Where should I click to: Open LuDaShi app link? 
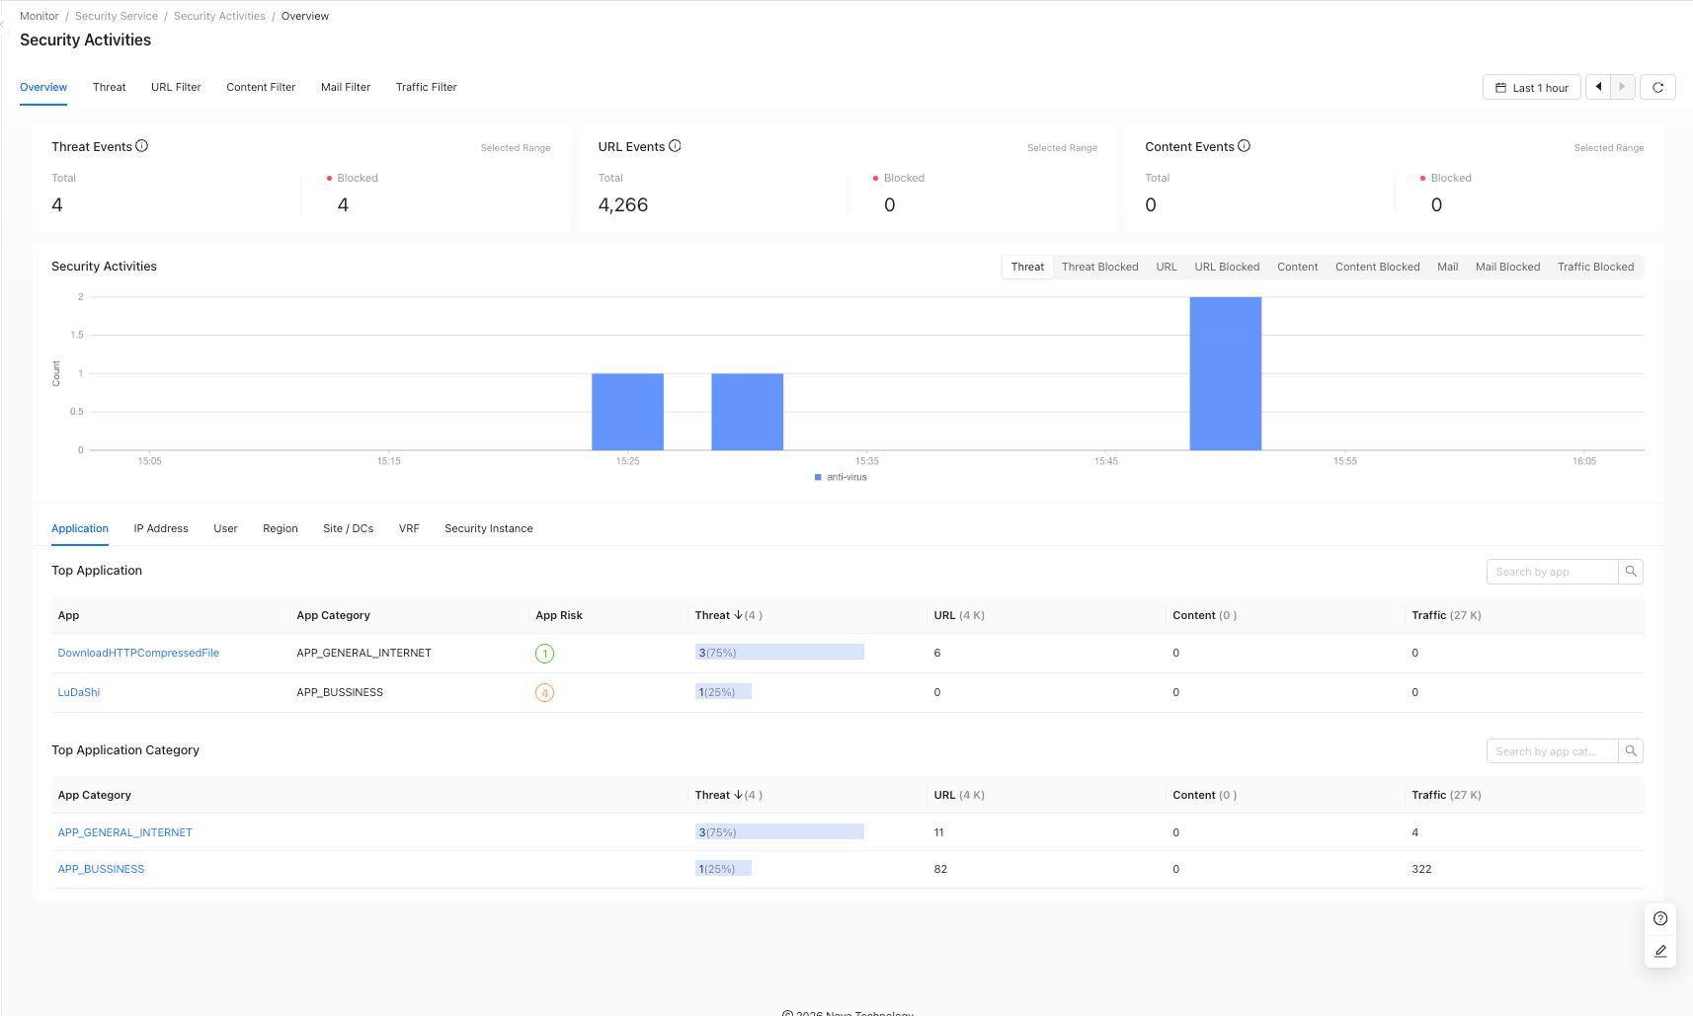pyautogui.click(x=79, y=692)
